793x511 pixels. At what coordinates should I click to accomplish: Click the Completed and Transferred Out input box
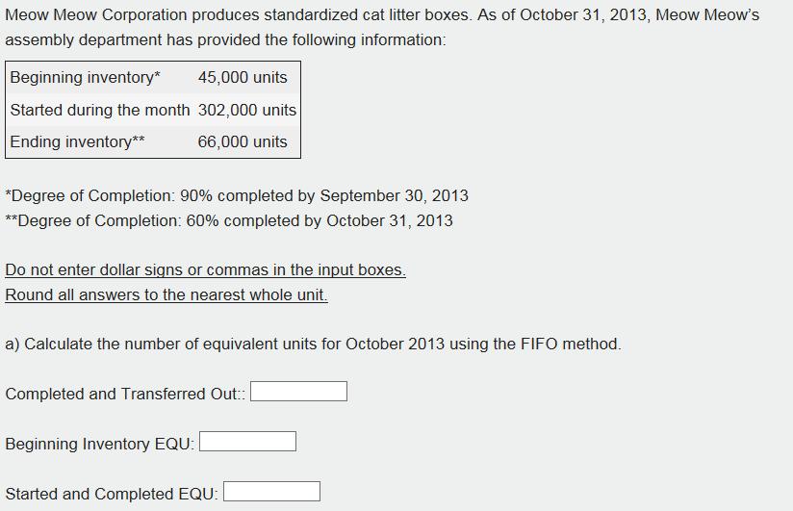point(299,391)
